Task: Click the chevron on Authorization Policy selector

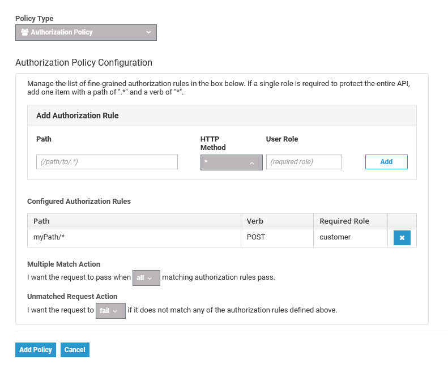Action: pyautogui.click(x=148, y=32)
